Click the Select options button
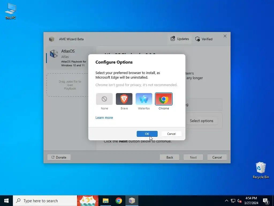 201,121
